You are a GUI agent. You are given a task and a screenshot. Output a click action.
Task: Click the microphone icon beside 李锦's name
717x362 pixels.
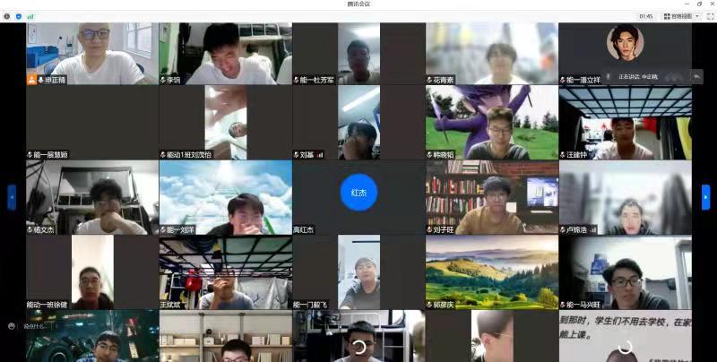point(164,80)
